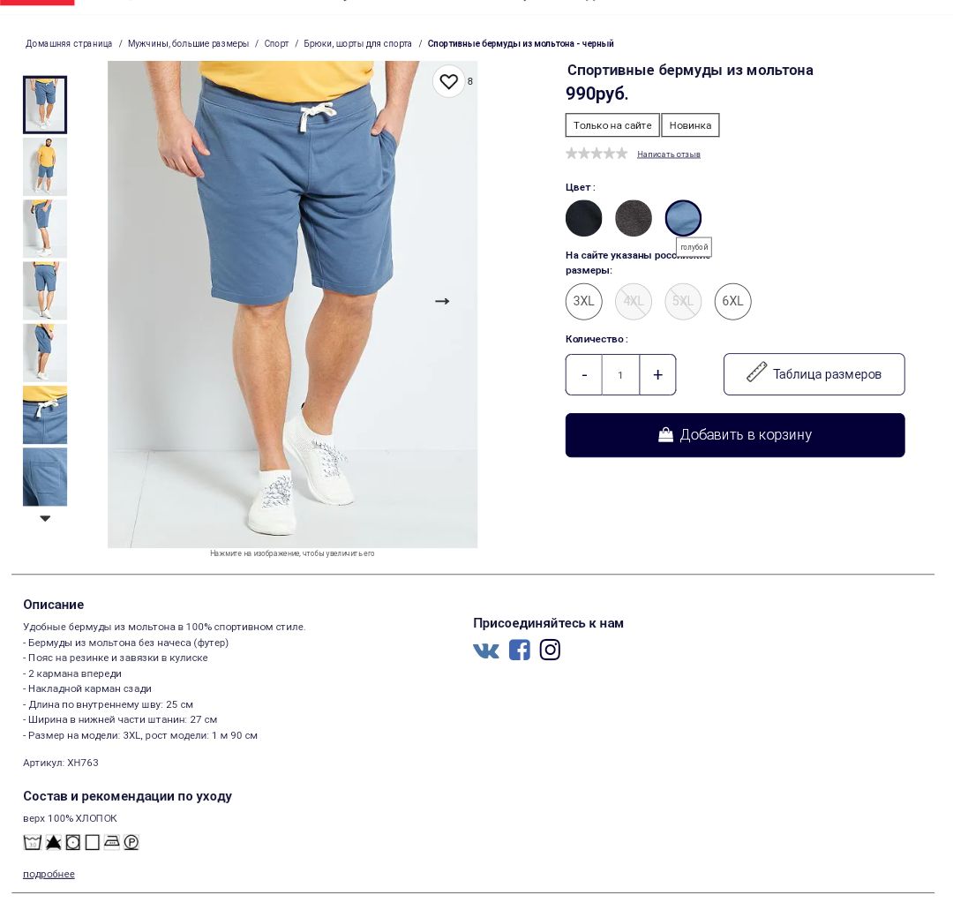The height and width of the screenshot is (910, 953).
Task: Open the Facebook page icon
Action: click(x=519, y=651)
